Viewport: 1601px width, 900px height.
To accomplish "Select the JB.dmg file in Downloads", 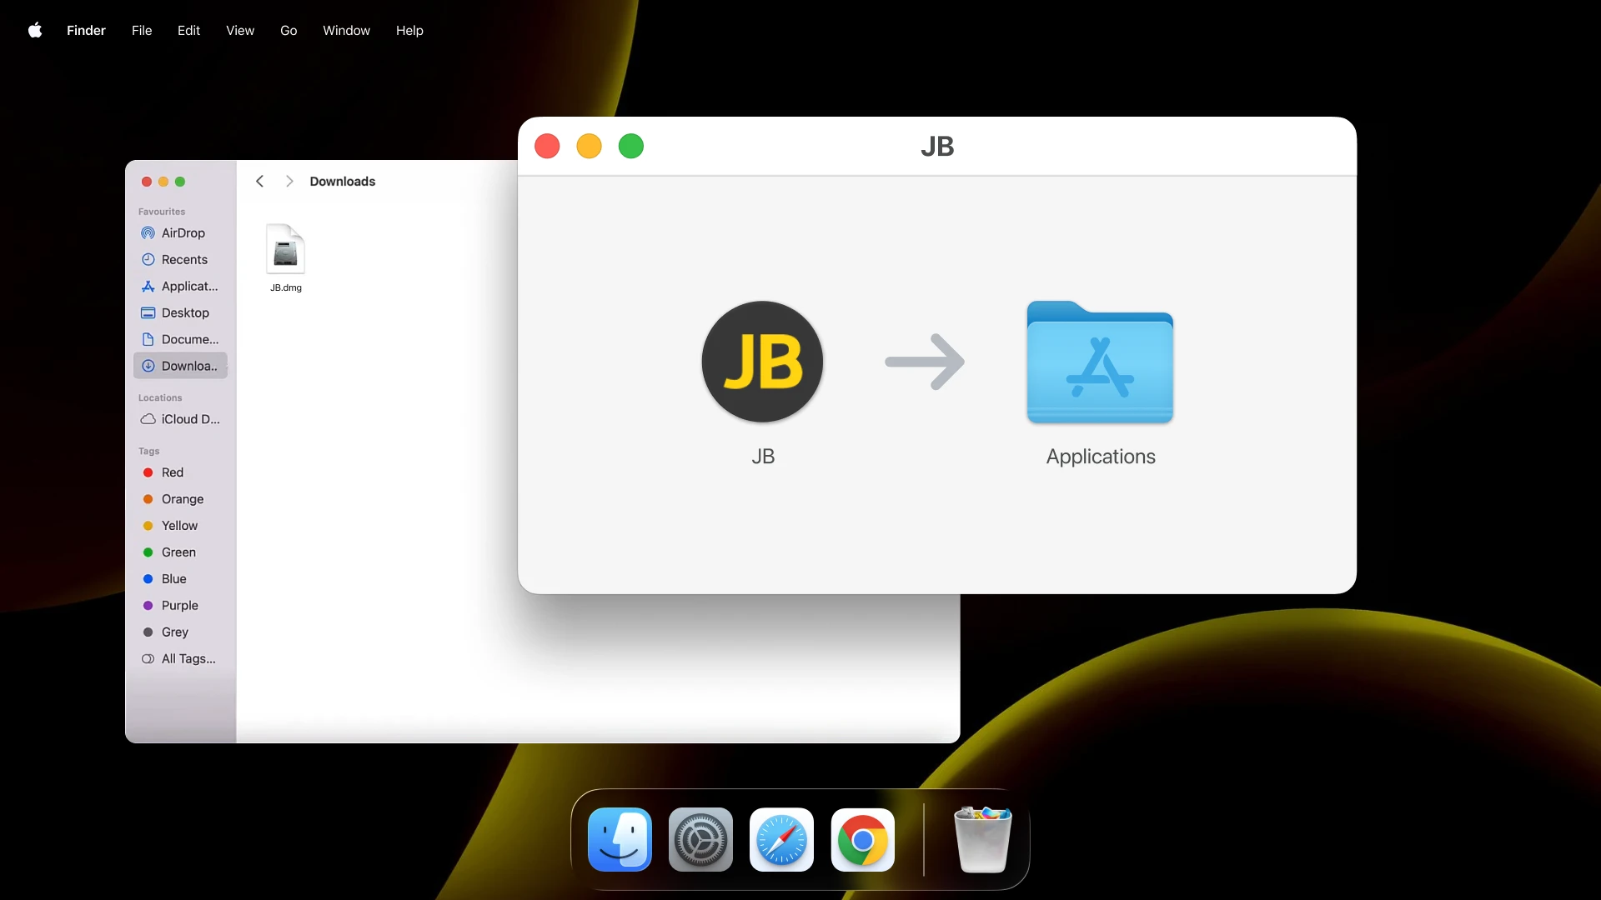I will (285, 250).
